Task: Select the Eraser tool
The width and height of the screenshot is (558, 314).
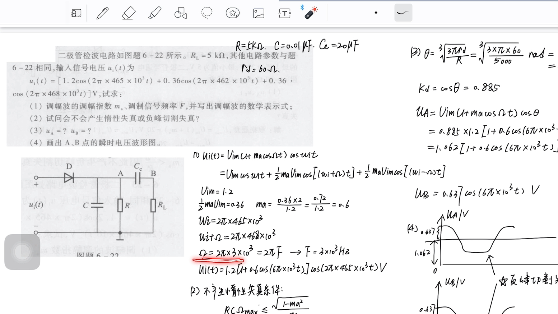Action: tap(129, 13)
